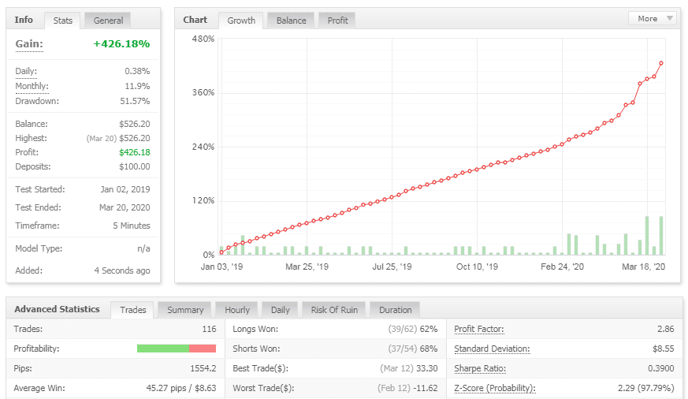Click the Profit Factor label
Viewport: 688px width, 399px height.
(479, 329)
